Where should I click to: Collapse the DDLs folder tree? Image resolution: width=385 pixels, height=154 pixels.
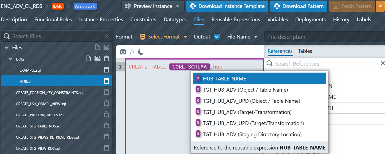(10, 59)
